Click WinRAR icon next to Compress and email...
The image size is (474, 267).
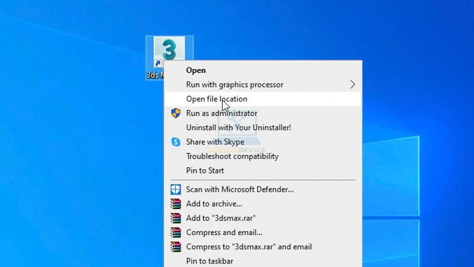point(175,232)
